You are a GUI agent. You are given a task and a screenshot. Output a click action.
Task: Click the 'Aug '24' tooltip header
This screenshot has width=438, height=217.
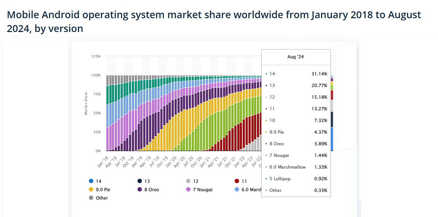tap(296, 57)
